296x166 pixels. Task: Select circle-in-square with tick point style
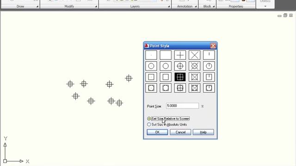209,88
